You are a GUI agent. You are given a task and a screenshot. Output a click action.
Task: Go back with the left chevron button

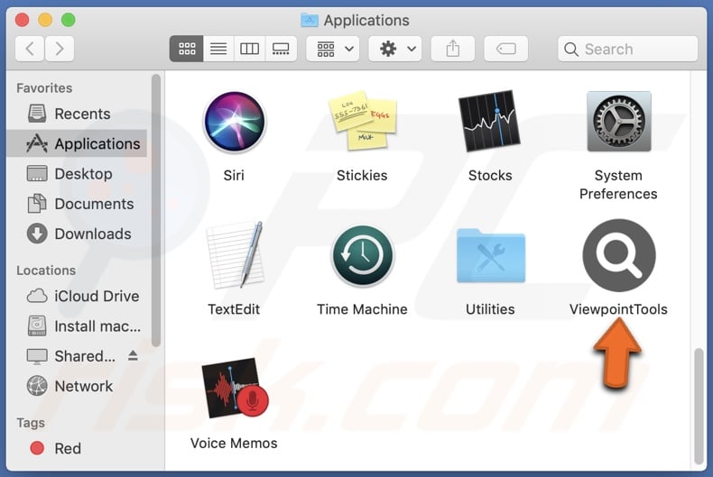pos(30,49)
